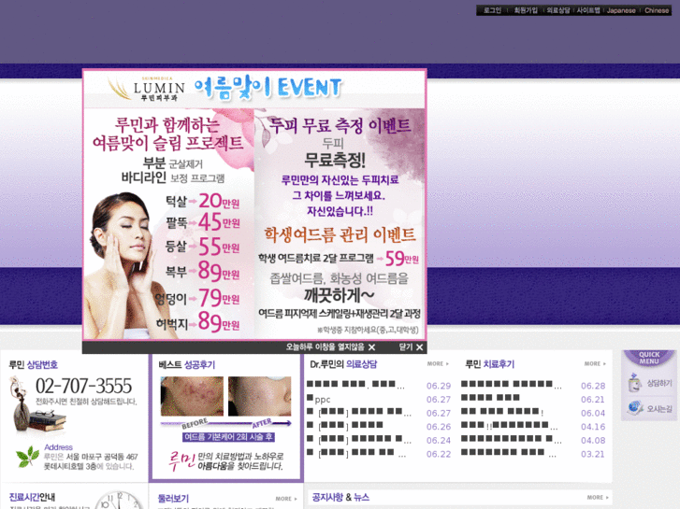680x509 pixels.
Task: Open consultation post dated 06.26
Action: (345, 426)
